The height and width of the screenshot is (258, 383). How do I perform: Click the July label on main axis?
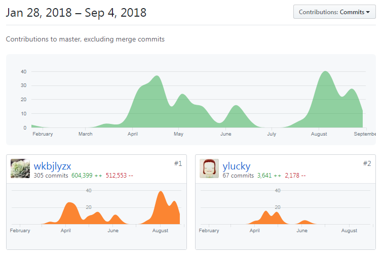(x=272, y=134)
